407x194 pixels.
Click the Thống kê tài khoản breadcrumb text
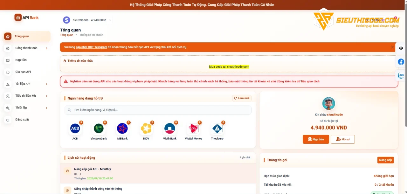click(x=91, y=35)
